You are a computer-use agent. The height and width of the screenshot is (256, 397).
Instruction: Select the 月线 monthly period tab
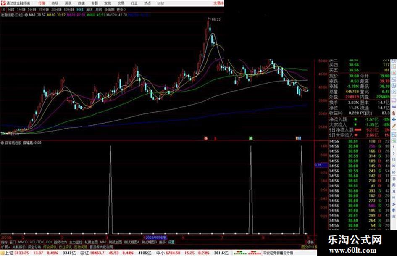(98, 9)
